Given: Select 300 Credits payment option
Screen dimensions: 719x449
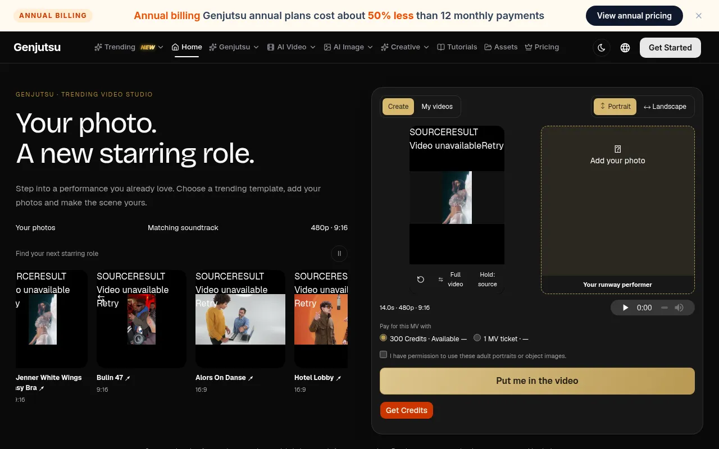Looking at the screenshot, I should 384,338.
